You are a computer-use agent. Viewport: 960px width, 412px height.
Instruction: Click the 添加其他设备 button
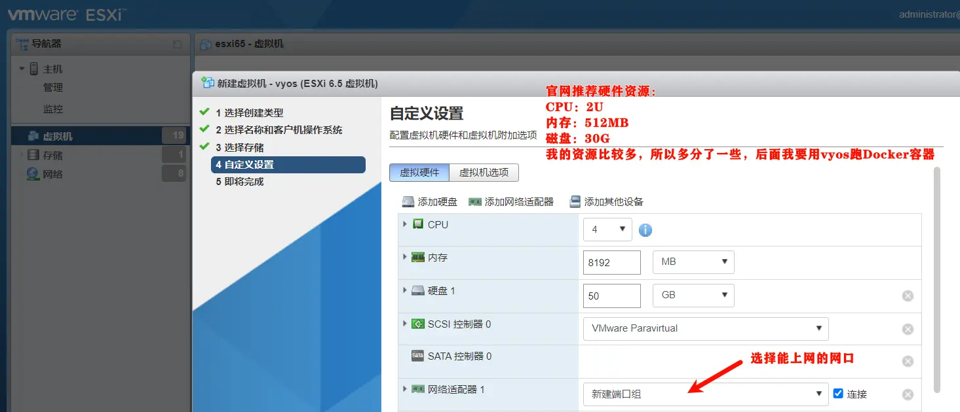click(607, 201)
